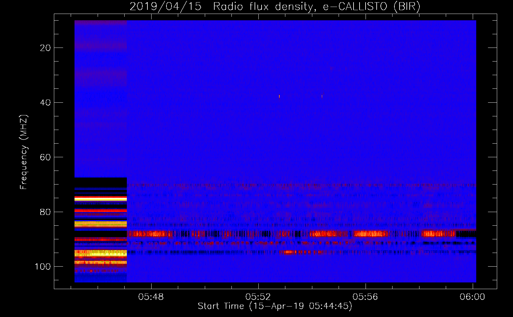Image resolution: width=513 pixels, height=317 pixels.
Task: Click the 80 frequency tick label
Action: 45,212
